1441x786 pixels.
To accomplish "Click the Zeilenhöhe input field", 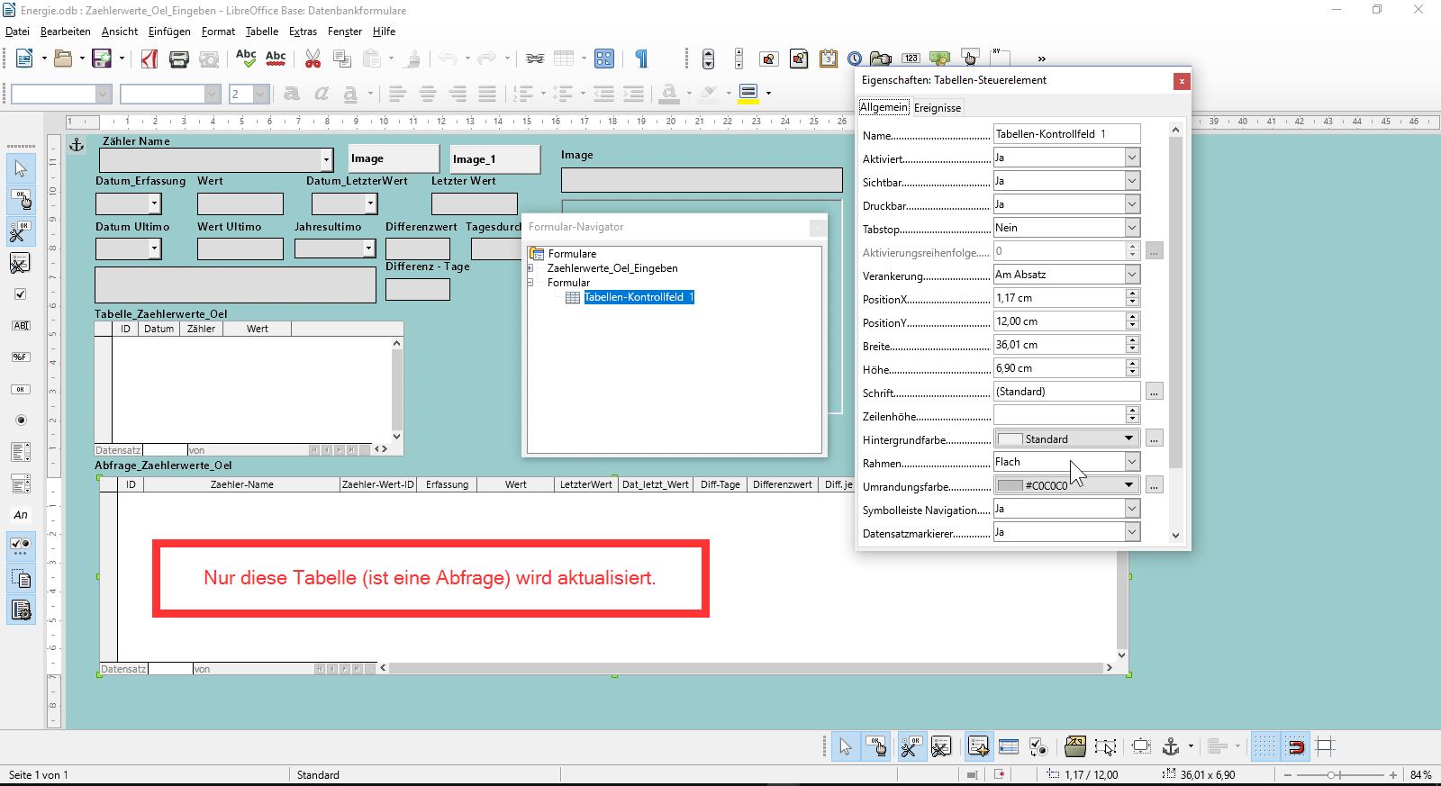I will tap(1059, 415).
